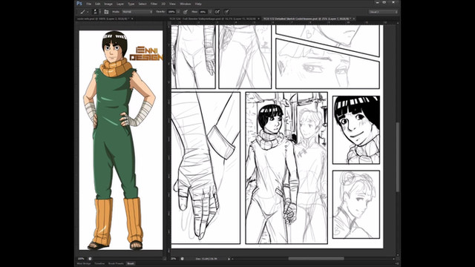Click the Brush tool preset icon
475x267 pixels.
82,12
